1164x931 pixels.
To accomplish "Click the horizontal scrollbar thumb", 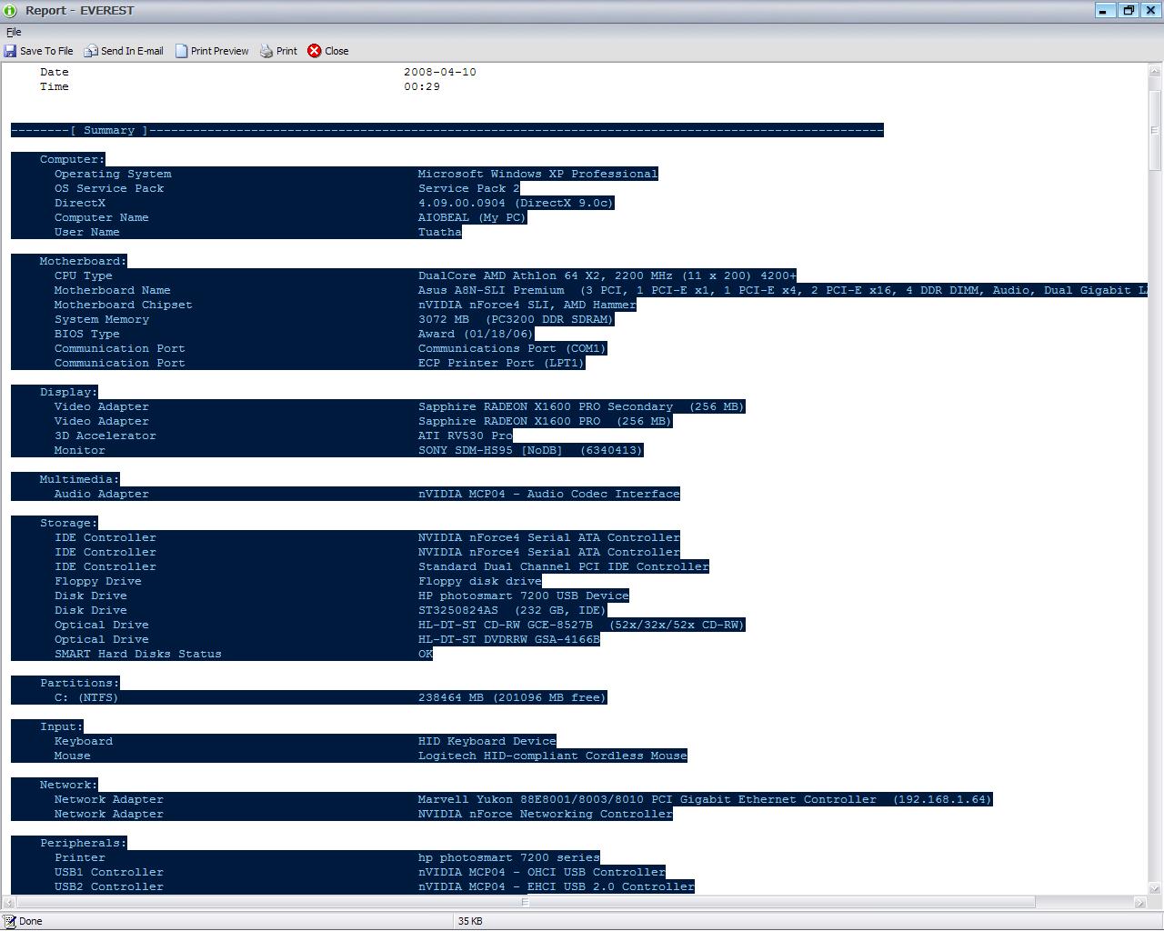I will [x=526, y=902].
